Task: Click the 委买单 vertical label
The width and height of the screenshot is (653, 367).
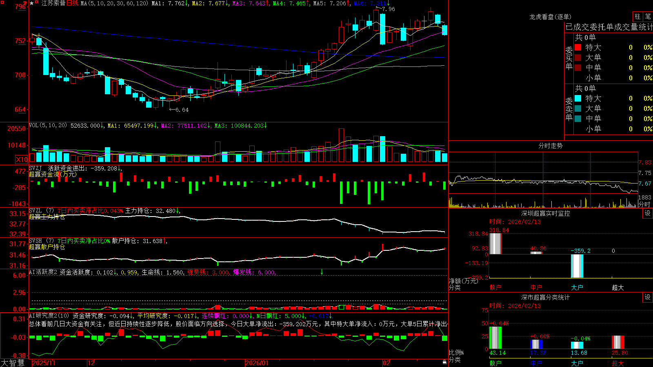Action: (569, 58)
